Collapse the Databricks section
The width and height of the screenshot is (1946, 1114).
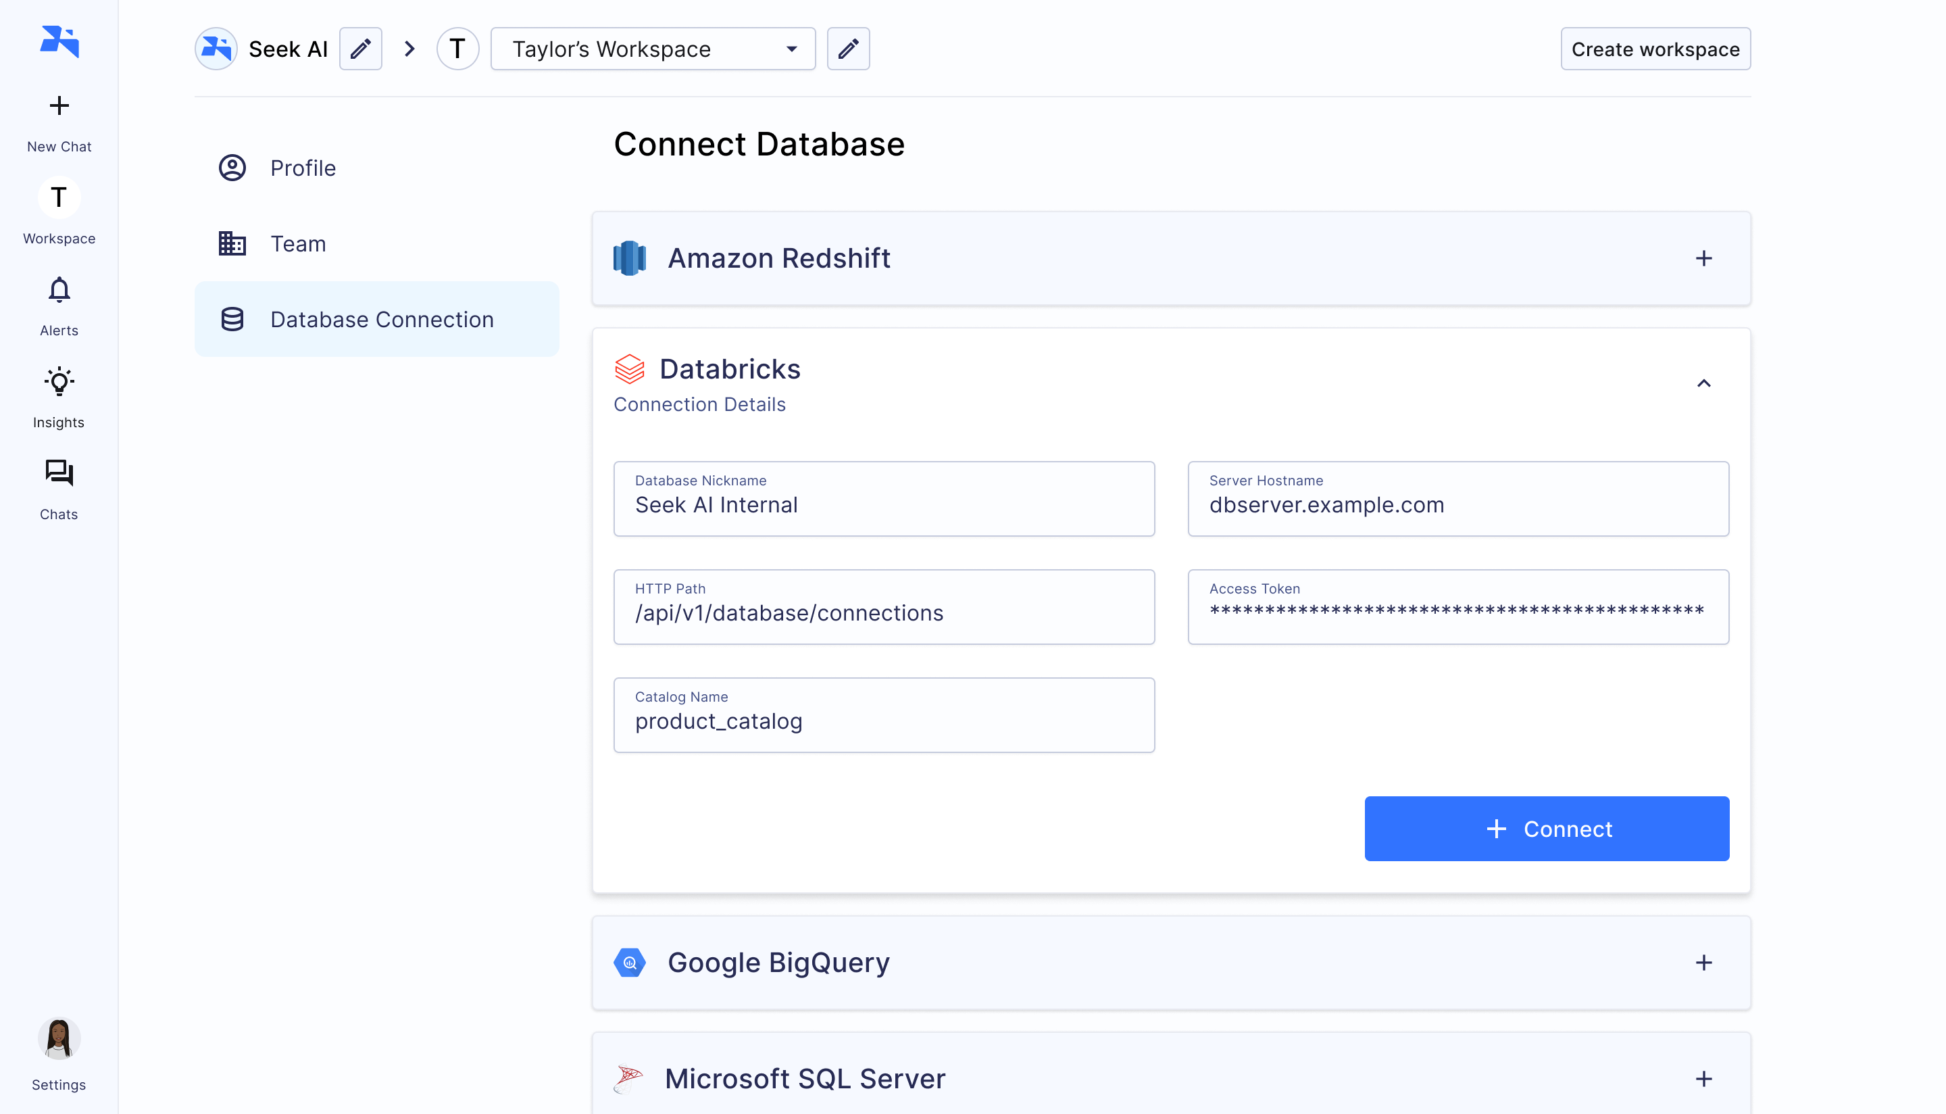(x=1703, y=383)
